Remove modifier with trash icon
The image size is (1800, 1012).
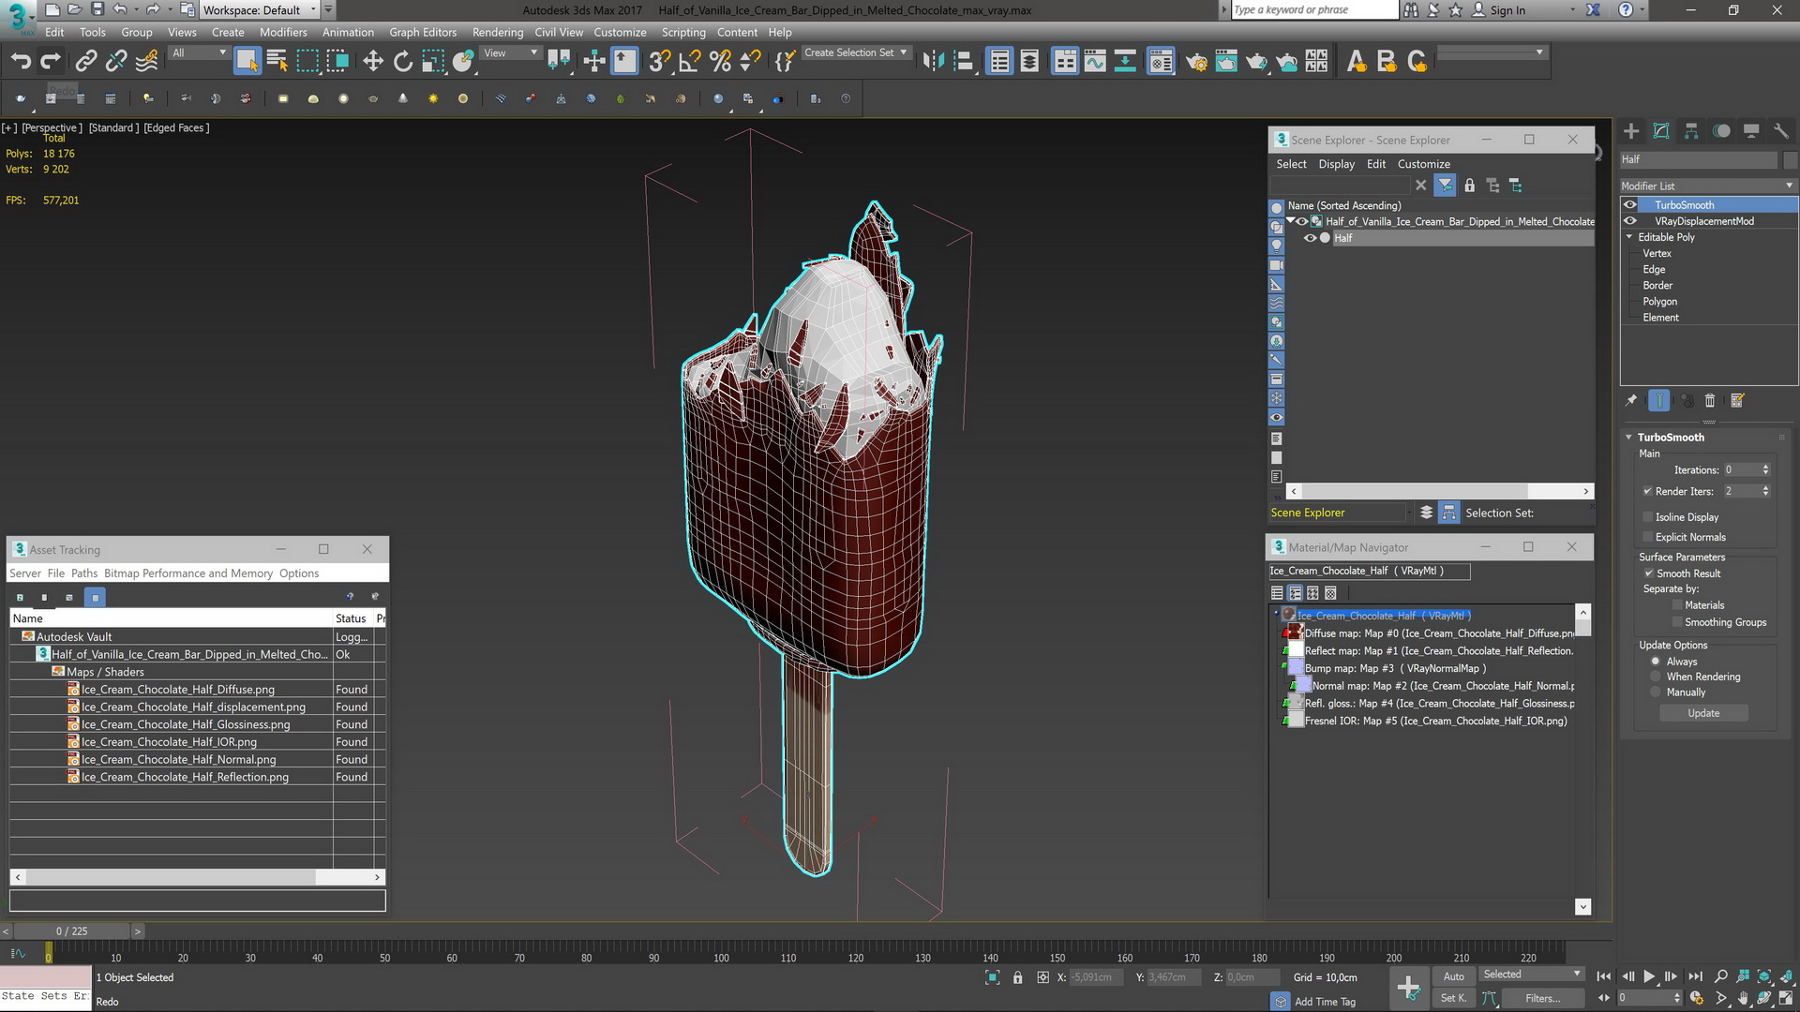pos(1709,400)
